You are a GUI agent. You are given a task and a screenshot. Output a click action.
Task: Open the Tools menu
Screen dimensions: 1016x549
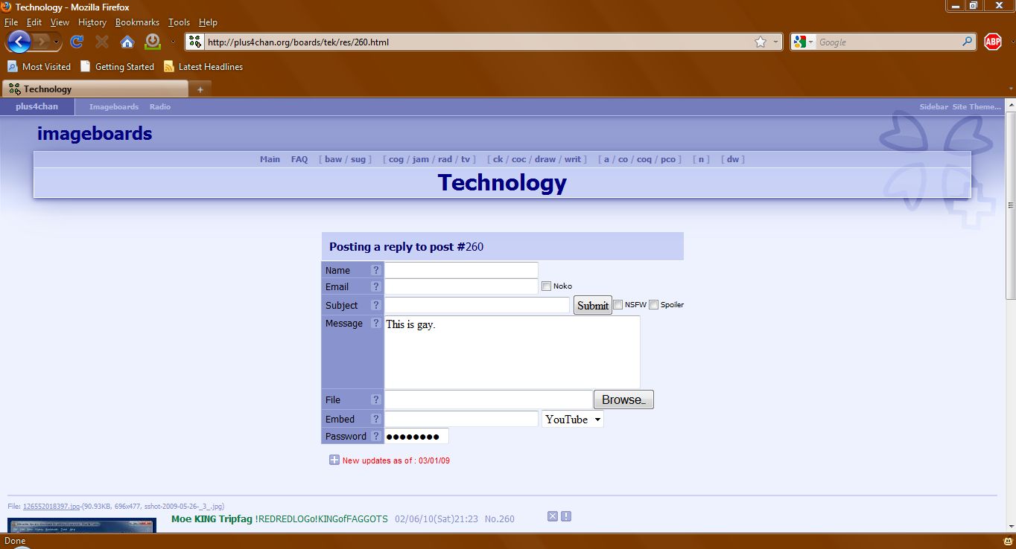pos(179,22)
